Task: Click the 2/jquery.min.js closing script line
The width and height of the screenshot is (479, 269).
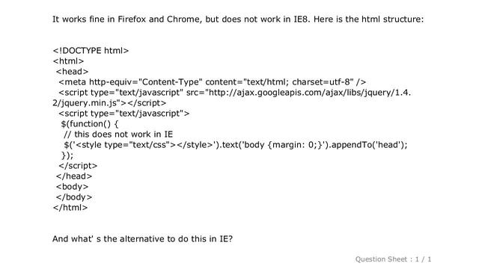Action: [x=109, y=103]
